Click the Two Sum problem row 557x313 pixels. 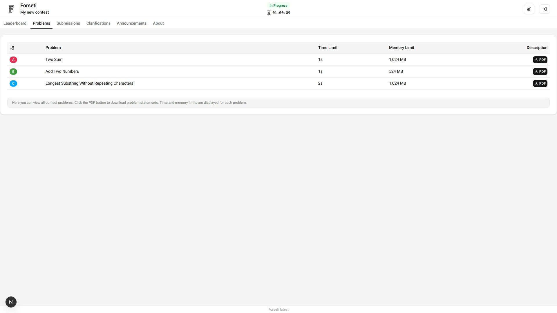(x=54, y=60)
